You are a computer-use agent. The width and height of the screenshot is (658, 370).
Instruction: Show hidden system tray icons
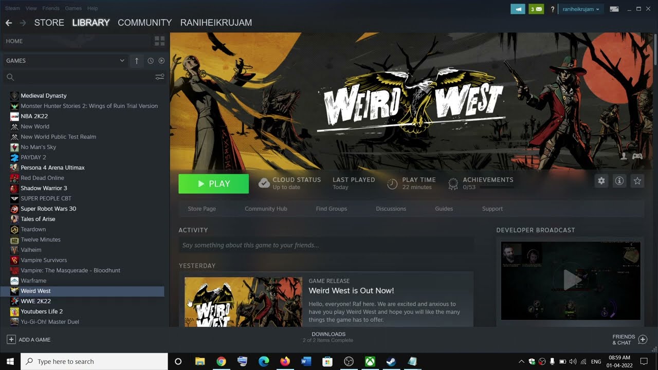pyautogui.click(x=521, y=362)
